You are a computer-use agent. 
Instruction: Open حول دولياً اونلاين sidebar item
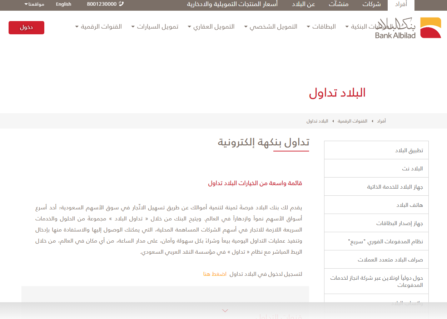pyautogui.click(x=376, y=281)
